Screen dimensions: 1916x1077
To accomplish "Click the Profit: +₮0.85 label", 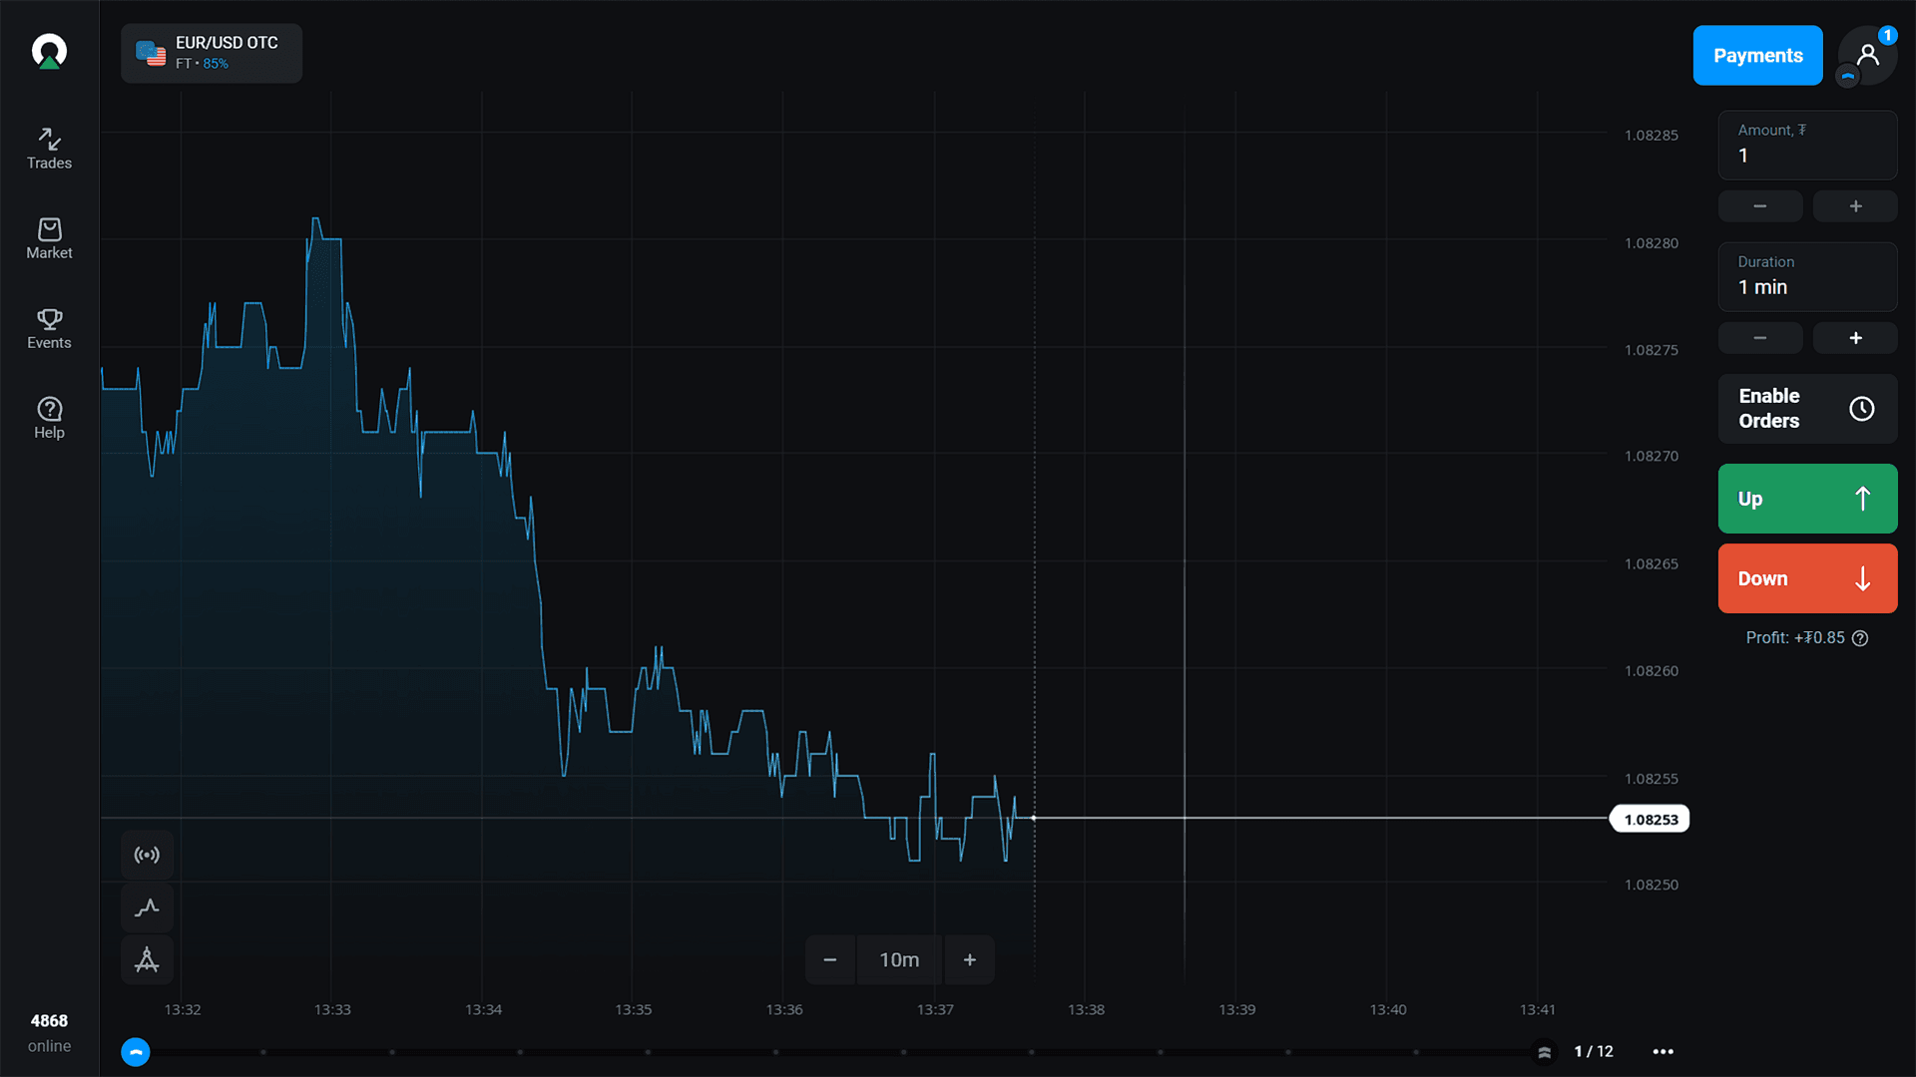I will tap(1795, 638).
